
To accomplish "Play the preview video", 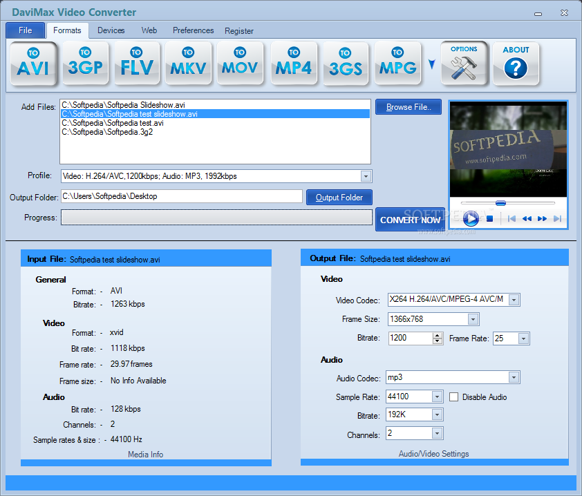I will [x=471, y=218].
